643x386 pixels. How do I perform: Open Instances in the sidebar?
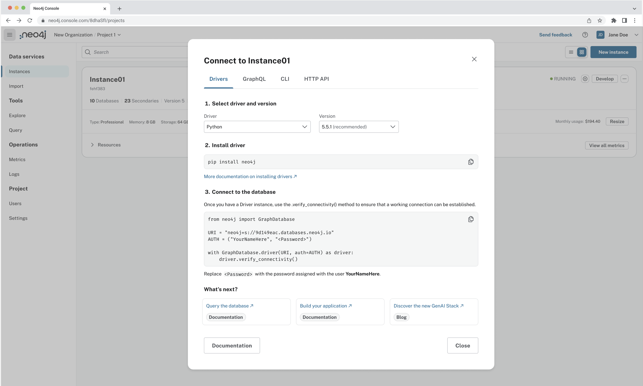[x=37, y=71]
